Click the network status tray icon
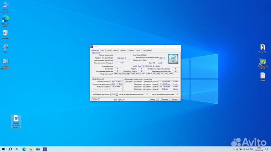 (244, 149)
